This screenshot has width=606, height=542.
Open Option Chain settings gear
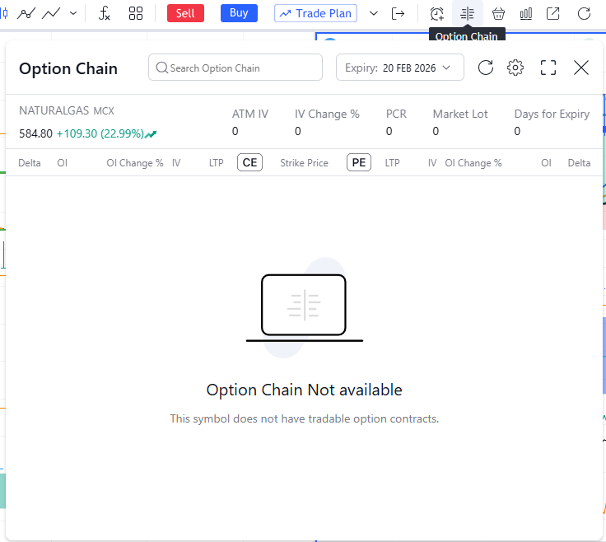515,68
